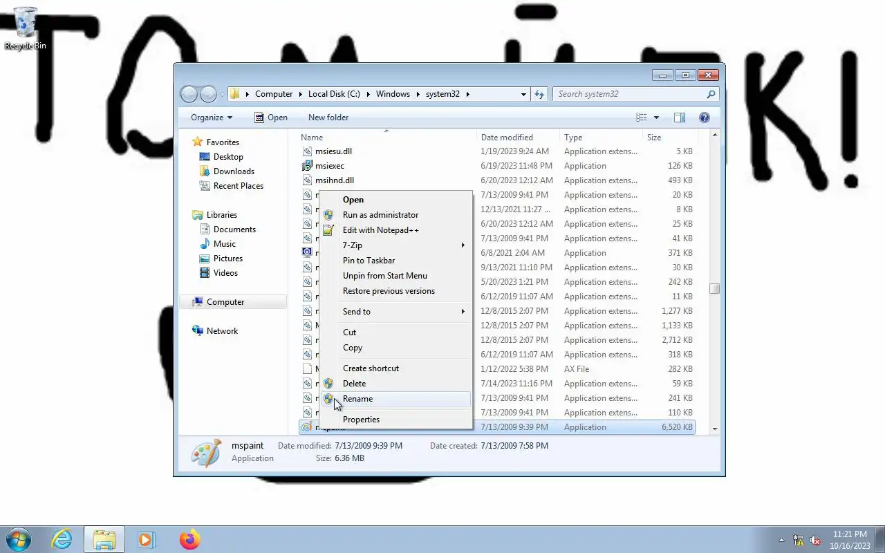Select Computer in navigation pane
Screen dimensions: 885x553
pos(232,302)
